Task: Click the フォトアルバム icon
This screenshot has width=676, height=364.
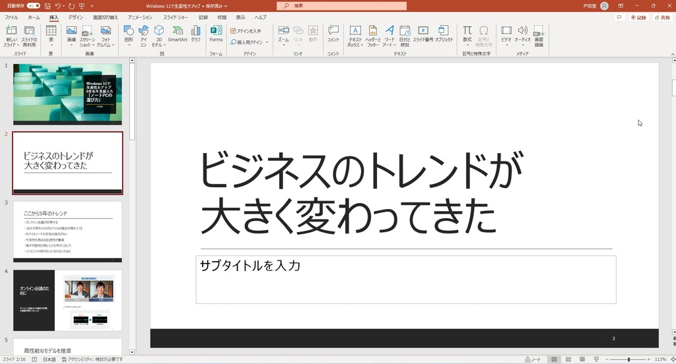Action: pyautogui.click(x=106, y=36)
